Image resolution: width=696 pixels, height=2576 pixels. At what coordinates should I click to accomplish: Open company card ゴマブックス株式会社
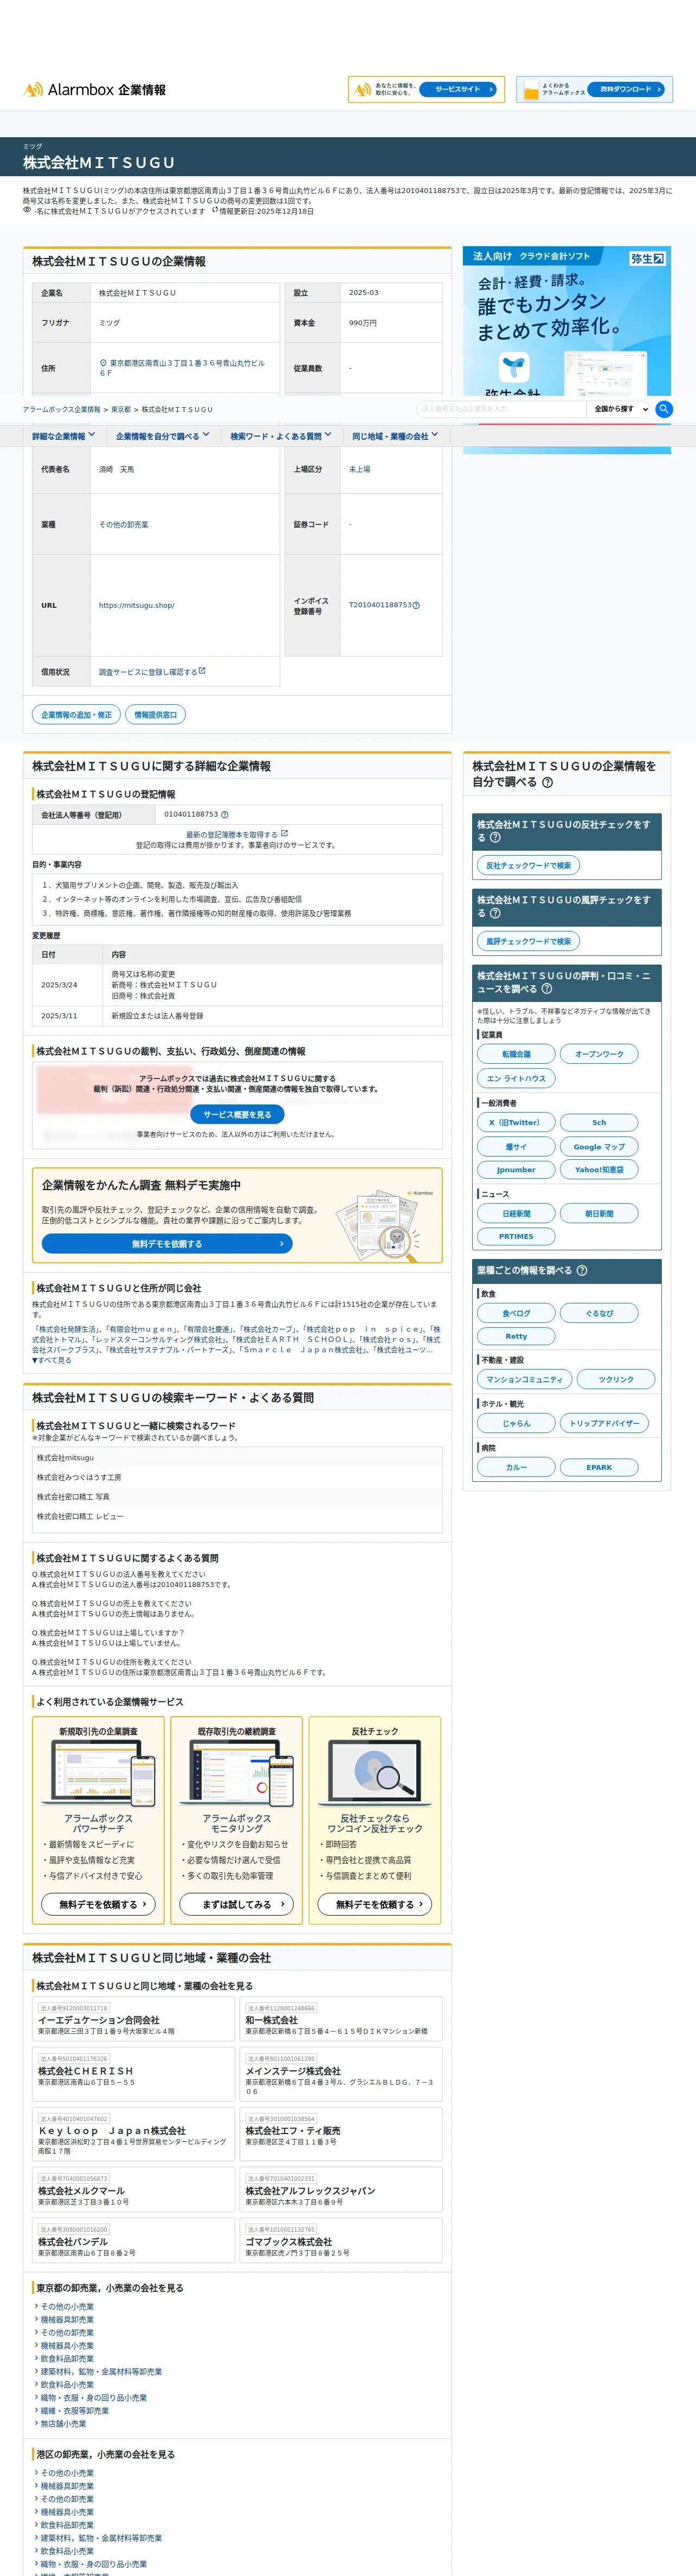[x=341, y=2241]
